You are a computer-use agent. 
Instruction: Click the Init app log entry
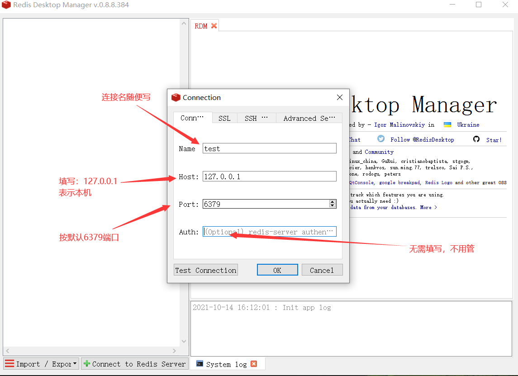pyautogui.click(x=261, y=307)
